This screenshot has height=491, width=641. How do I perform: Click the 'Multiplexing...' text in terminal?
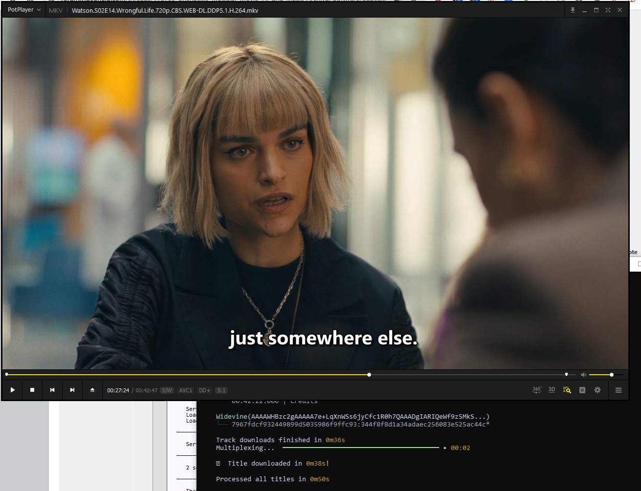[245, 448]
